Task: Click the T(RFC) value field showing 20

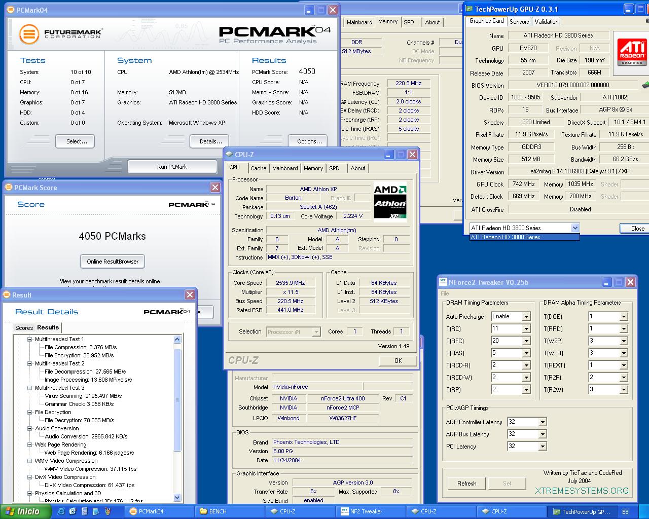Action: 507,341
